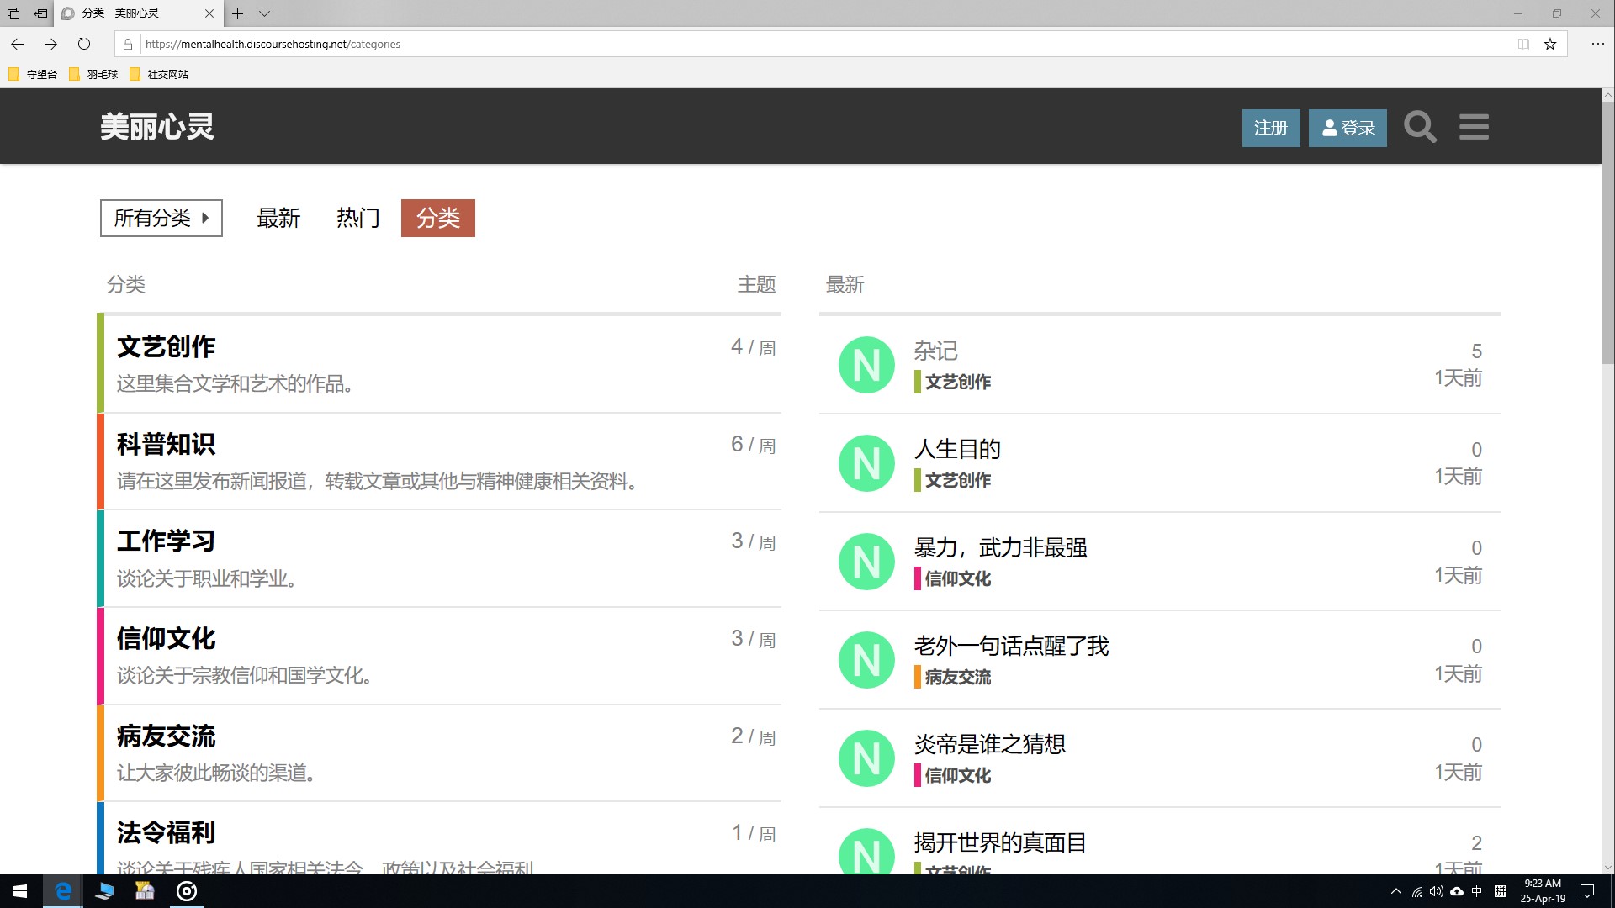
Task: Open the hamburger menu icon
Action: [x=1474, y=128]
